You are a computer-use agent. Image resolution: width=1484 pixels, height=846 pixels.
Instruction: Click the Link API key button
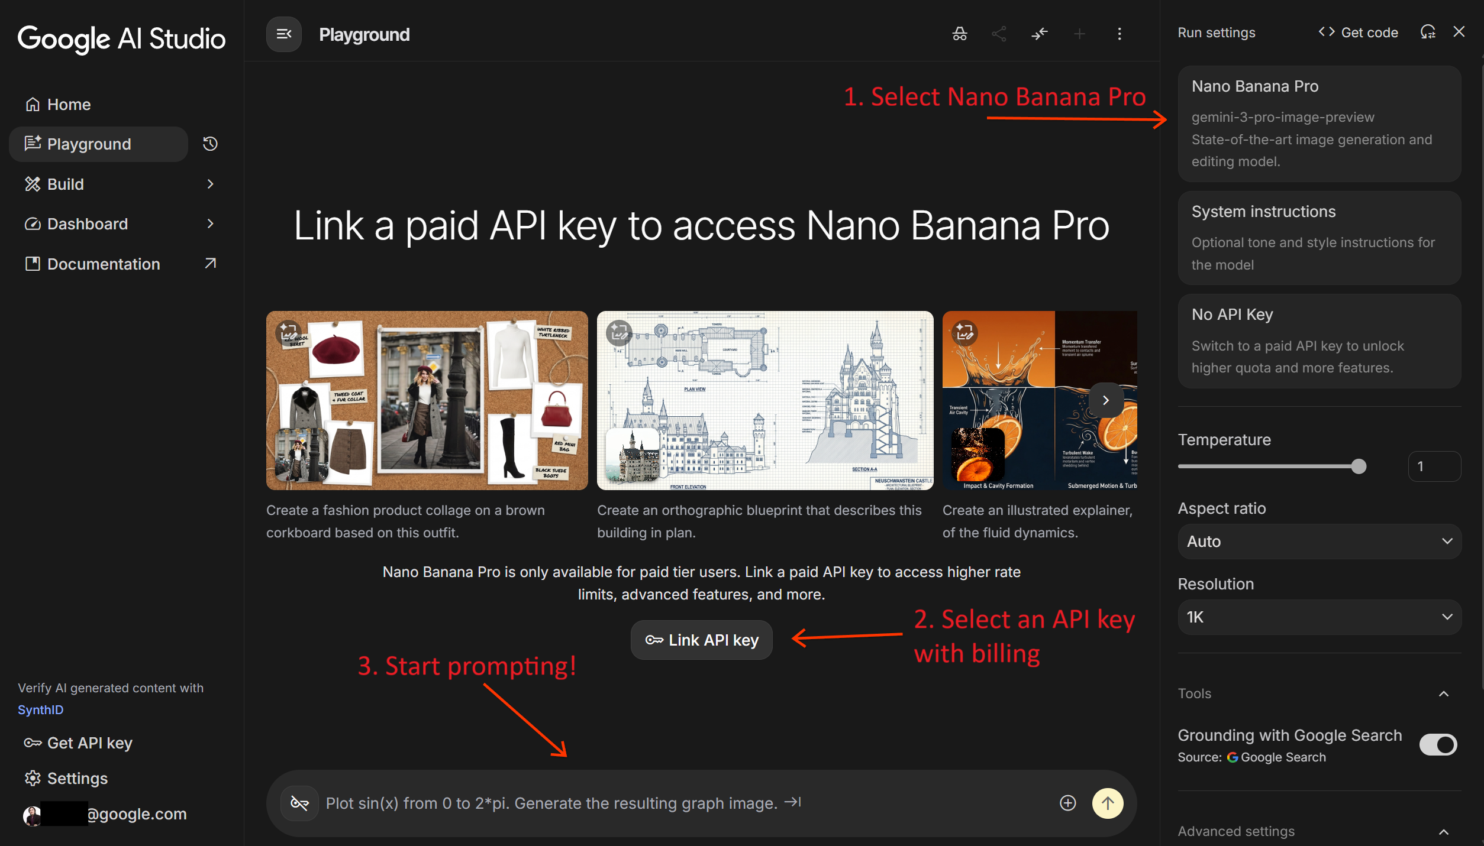click(x=701, y=640)
